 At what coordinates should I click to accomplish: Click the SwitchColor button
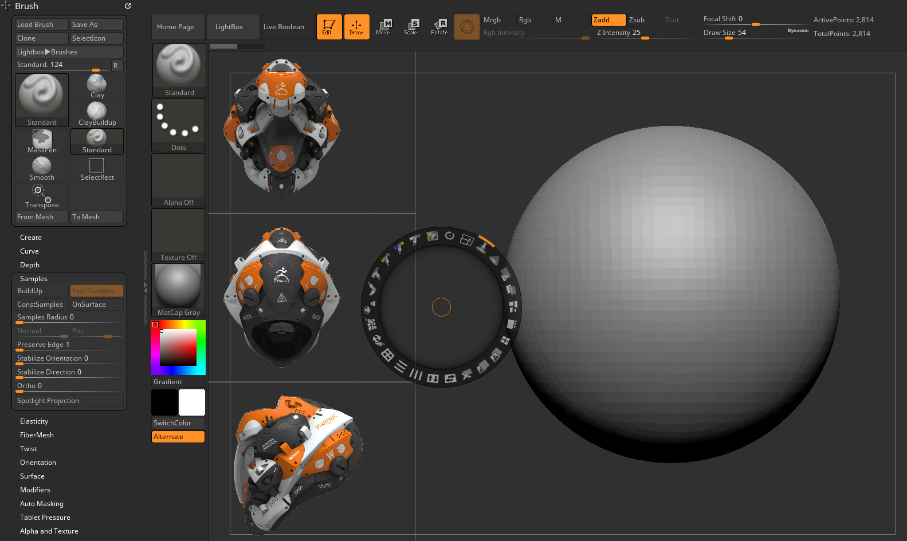point(178,423)
